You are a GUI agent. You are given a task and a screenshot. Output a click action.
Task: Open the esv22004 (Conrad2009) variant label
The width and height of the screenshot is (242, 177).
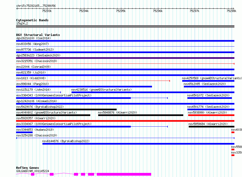pos(33,67)
